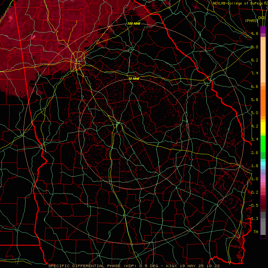Click the 3.4 value on the legend
The width and height of the screenshot is (268, 268).
point(255,139)
